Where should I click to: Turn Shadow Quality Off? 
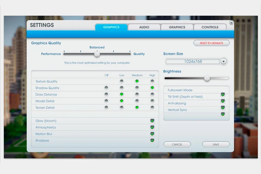(106, 88)
